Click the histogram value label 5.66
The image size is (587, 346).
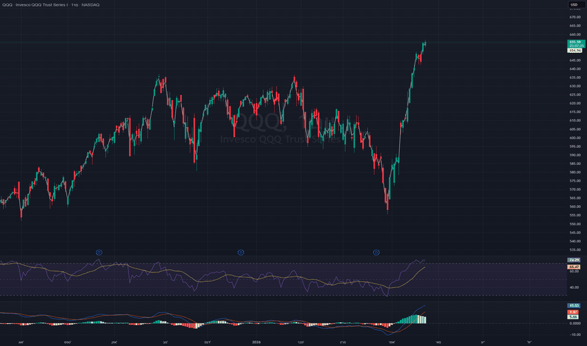(573, 317)
